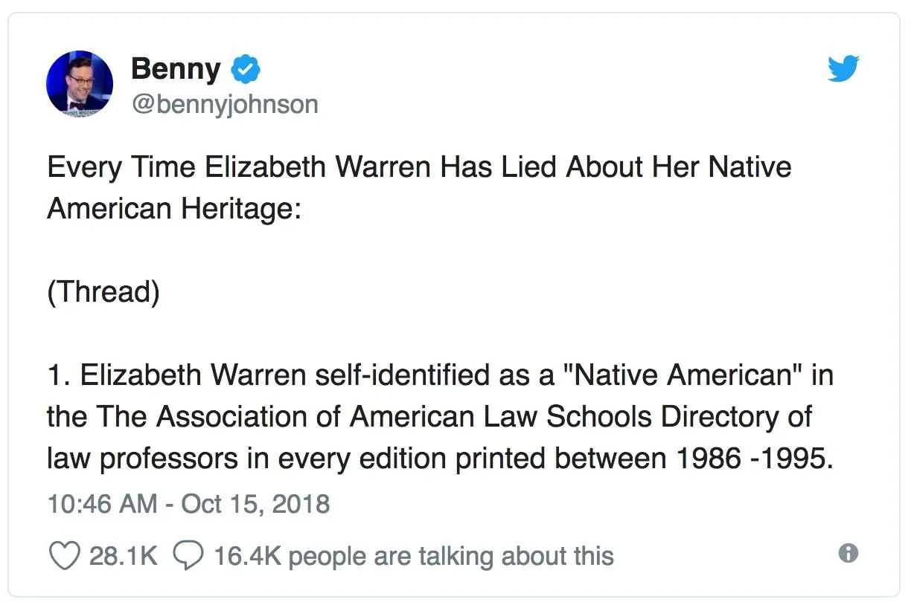Click the "American Heritage:" line of the tweet

pyautogui.click(x=173, y=208)
